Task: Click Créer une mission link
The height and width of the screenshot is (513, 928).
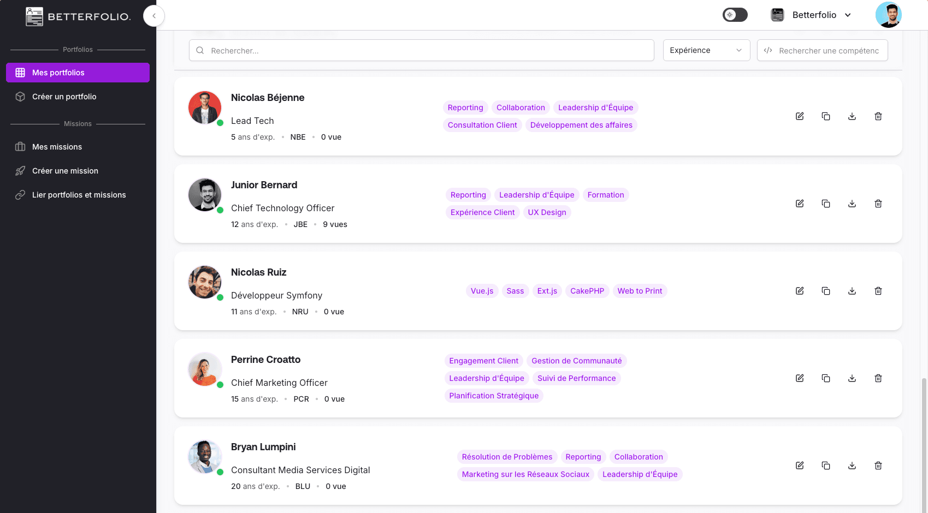Action: [x=65, y=171]
